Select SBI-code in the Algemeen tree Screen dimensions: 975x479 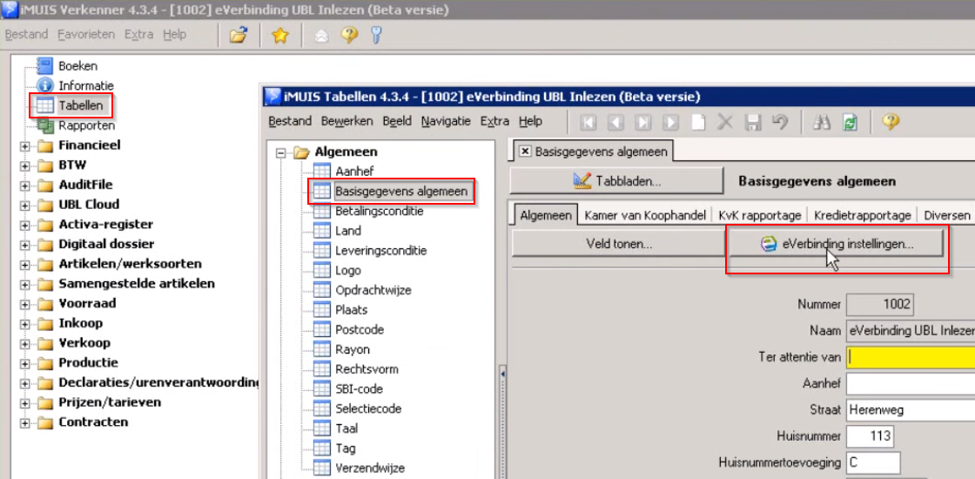tap(359, 389)
